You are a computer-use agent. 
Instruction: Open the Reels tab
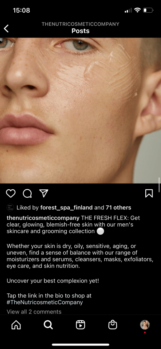(80, 325)
